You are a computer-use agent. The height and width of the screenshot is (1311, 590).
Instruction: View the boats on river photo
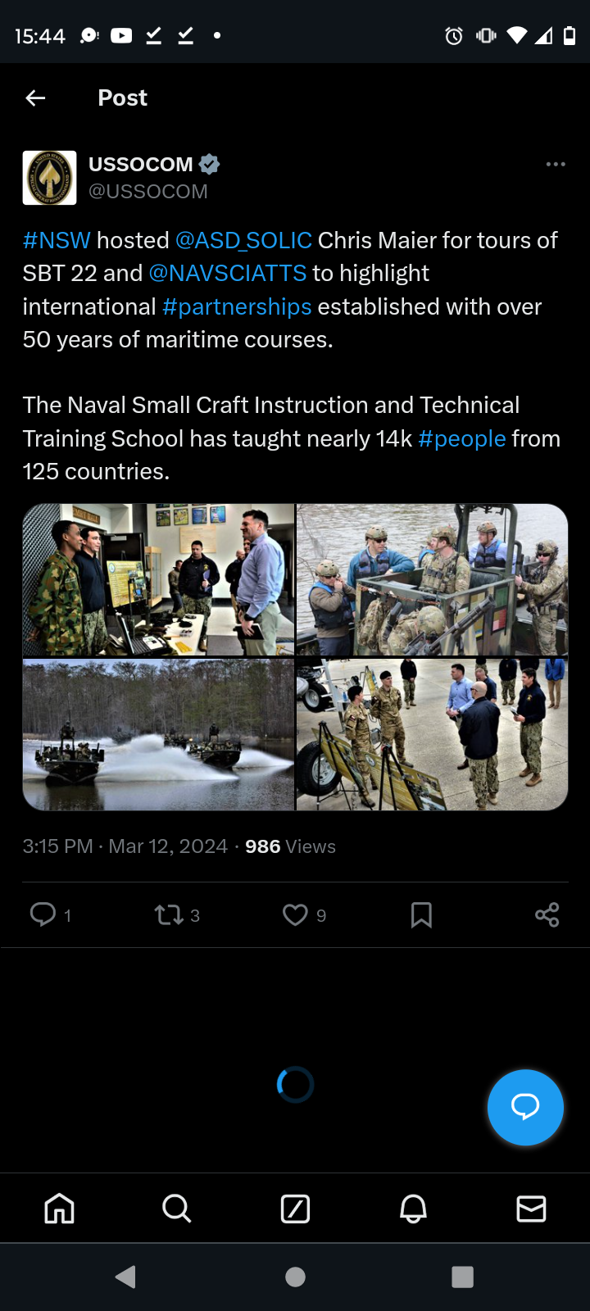coord(158,734)
